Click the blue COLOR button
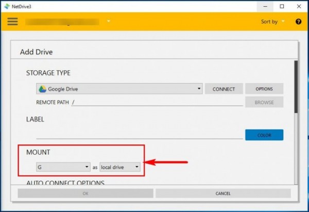This screenshot has height=212, width=309. (264, 135)
